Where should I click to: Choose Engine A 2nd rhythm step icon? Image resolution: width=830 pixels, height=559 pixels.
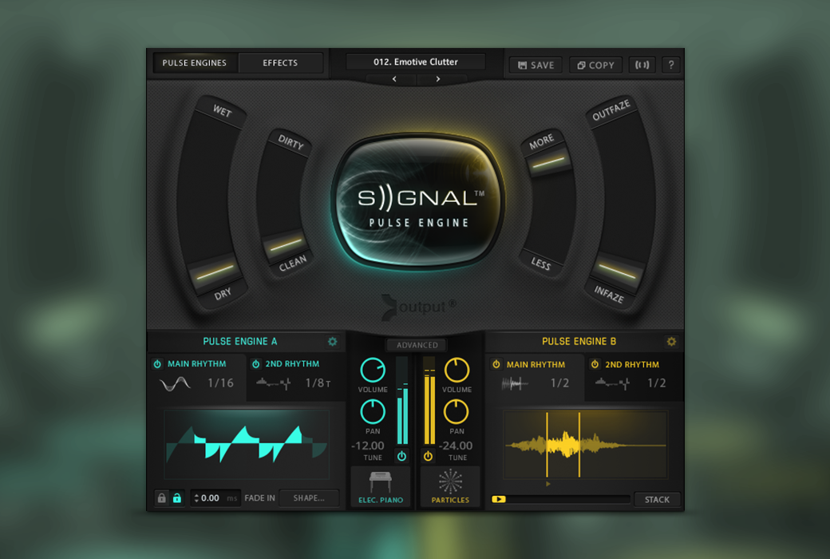click(274, 383)
